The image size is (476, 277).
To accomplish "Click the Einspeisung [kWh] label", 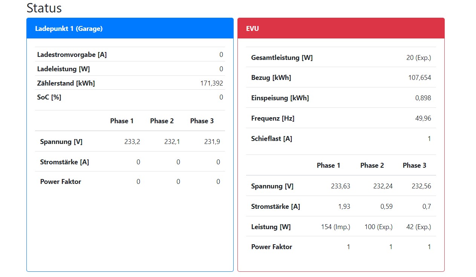I will click(280, 98).
